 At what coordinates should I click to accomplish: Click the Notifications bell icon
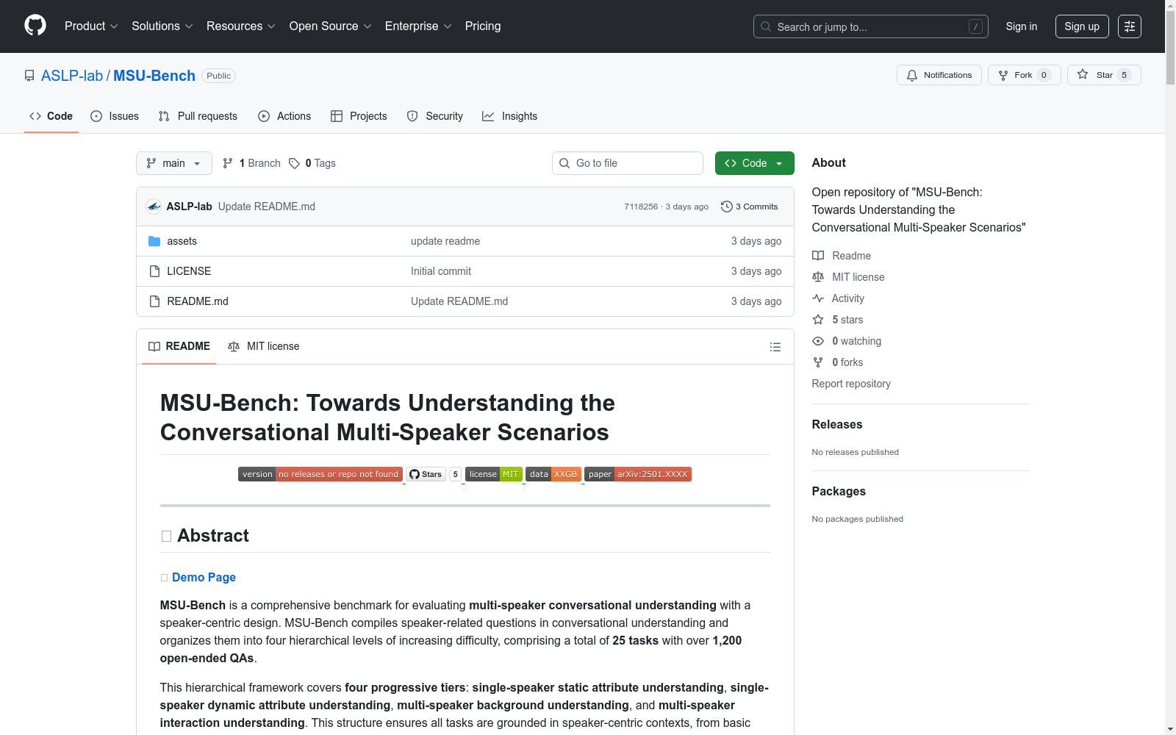click(912, 75)
